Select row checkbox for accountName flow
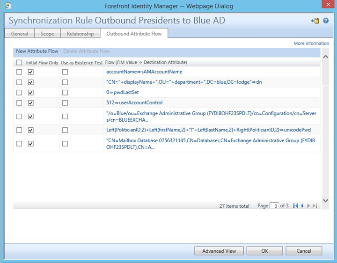Image resolution: width=337 pixels, height=263 pixels. coord(19,72)
